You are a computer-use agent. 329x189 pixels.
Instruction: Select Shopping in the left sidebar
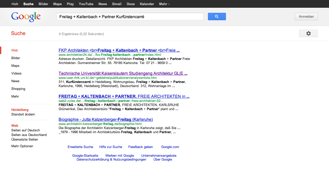click(x=18, y=89)
